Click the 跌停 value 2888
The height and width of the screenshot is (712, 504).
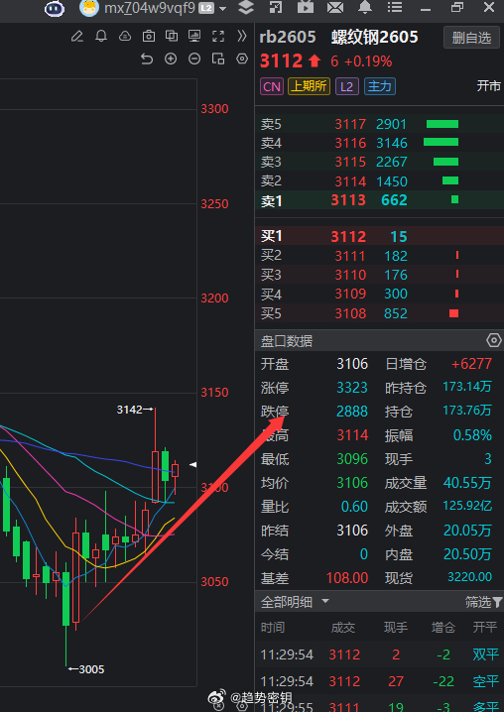coord(352,412)
